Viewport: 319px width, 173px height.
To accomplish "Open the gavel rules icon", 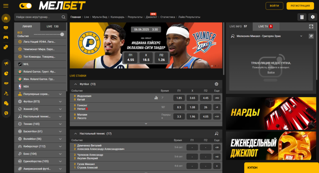I will coord(6,93).
